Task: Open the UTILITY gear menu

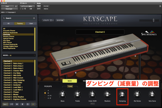Action: pos(48,20)
